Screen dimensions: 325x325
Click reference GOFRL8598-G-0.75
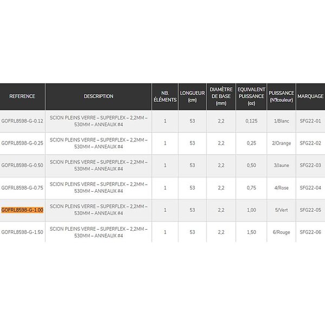pyautogui.click(x=22, y=188)
